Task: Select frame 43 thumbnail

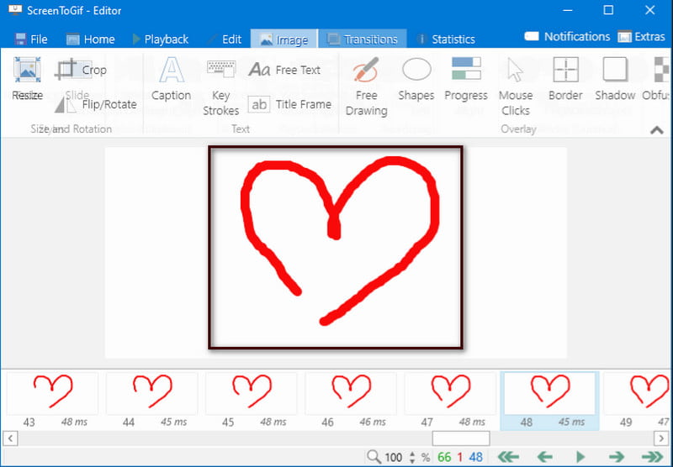Action: click(x=52, y=401)
